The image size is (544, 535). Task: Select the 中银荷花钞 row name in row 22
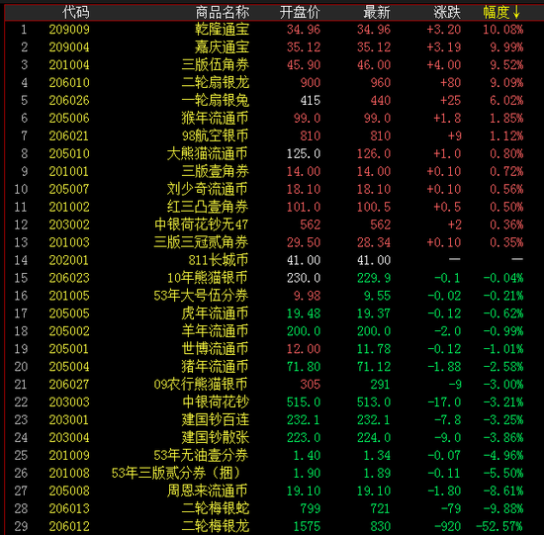tap(215, 402)
